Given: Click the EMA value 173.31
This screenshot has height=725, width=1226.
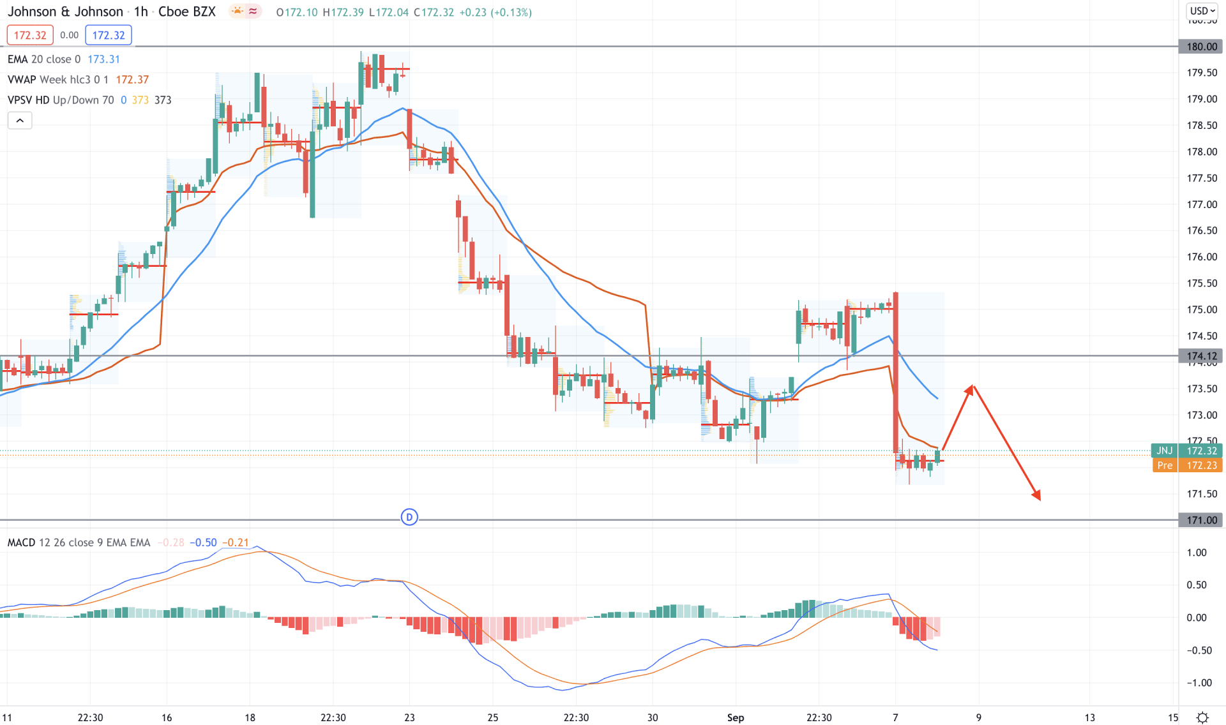Looking at the screenshot, I should pos(103,59).
